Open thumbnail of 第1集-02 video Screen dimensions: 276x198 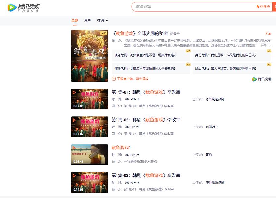(x=90, y=127)
